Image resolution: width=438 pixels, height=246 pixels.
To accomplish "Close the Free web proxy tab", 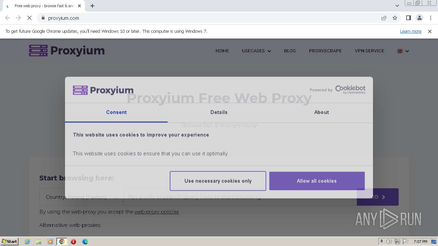I will (x=79, y=6).
